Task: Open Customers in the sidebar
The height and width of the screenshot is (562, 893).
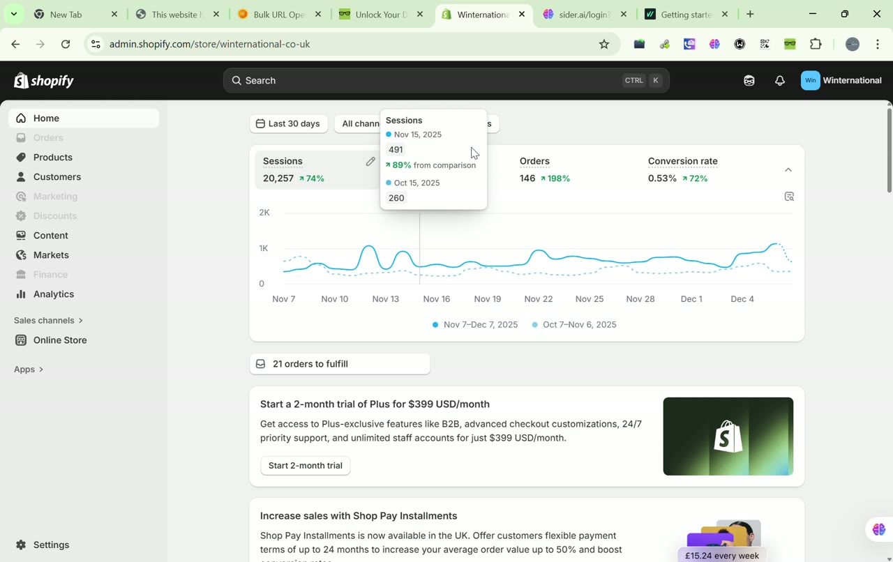Action: coord(84,177)
